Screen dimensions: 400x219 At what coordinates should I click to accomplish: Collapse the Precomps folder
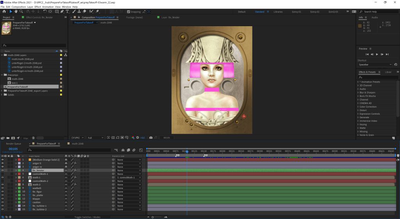point(2,75)
